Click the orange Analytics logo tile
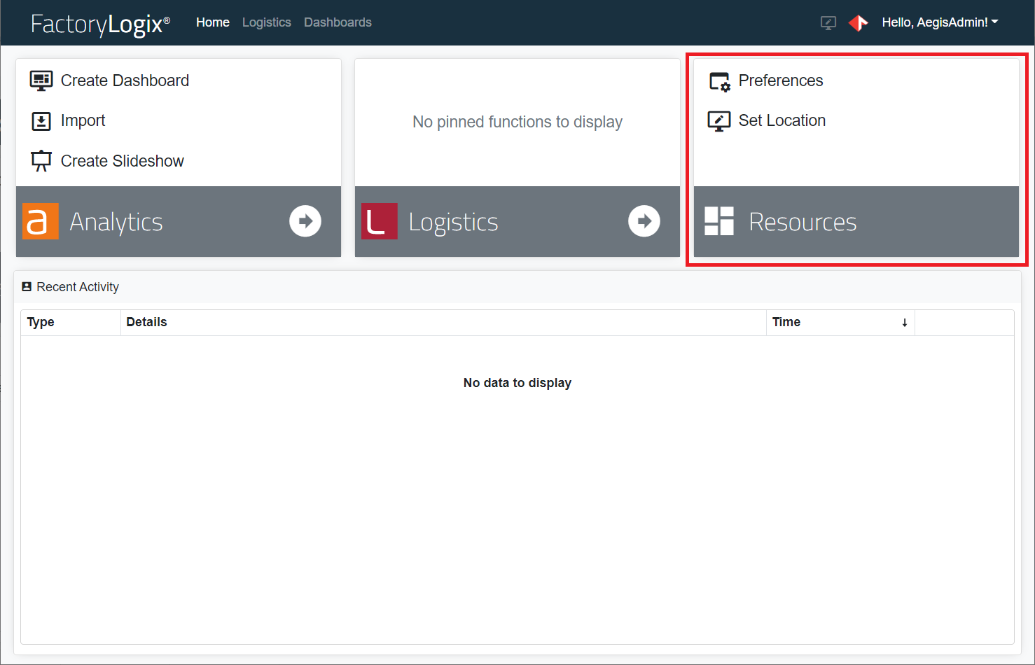 click(41, 221)
